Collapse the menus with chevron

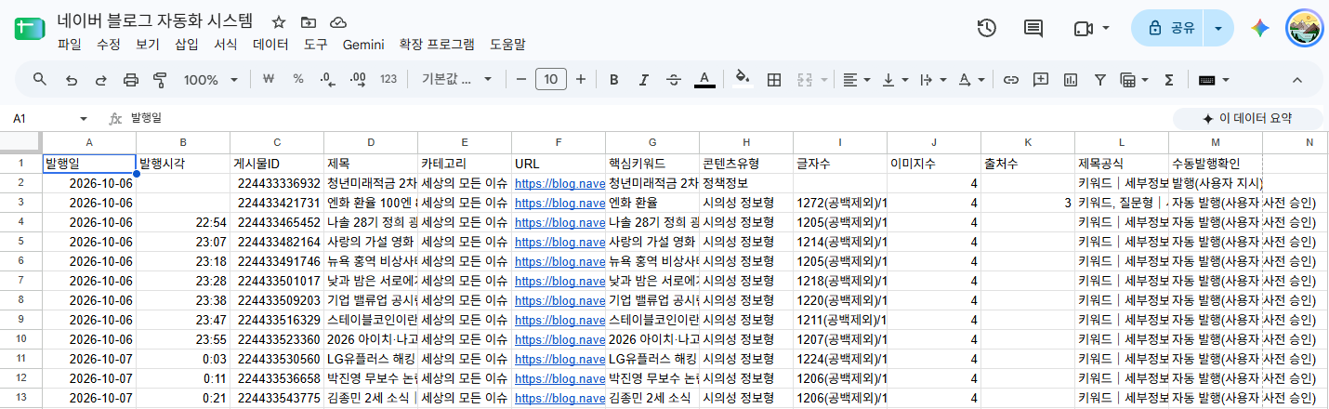[1297, 79]
